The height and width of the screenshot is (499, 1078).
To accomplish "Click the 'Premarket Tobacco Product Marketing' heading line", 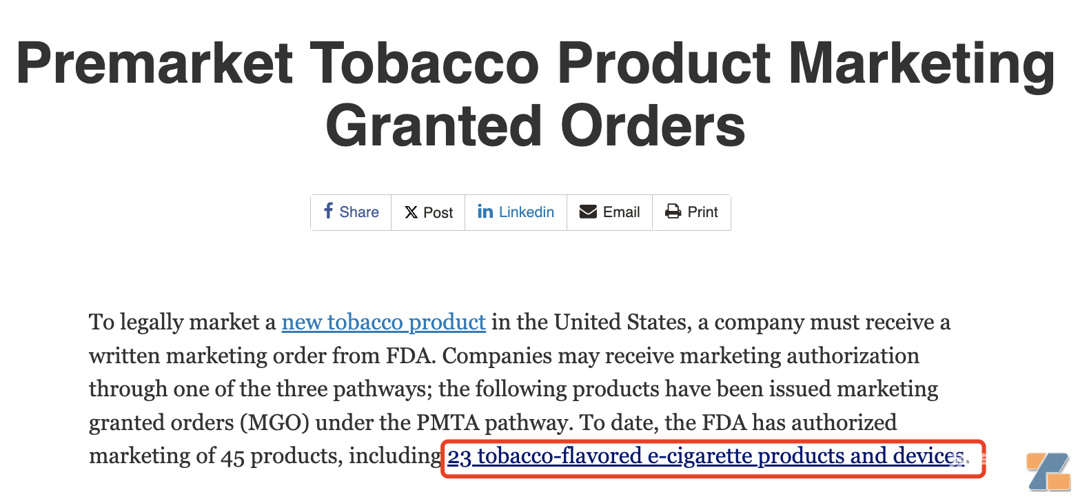I will click(x=536, y=63).
